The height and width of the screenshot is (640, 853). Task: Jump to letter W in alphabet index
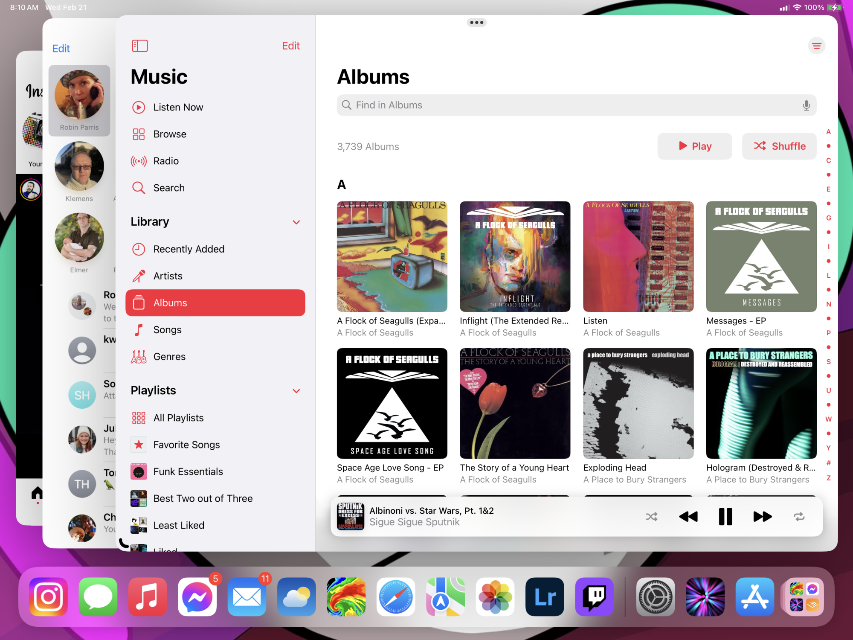point(828,419)
